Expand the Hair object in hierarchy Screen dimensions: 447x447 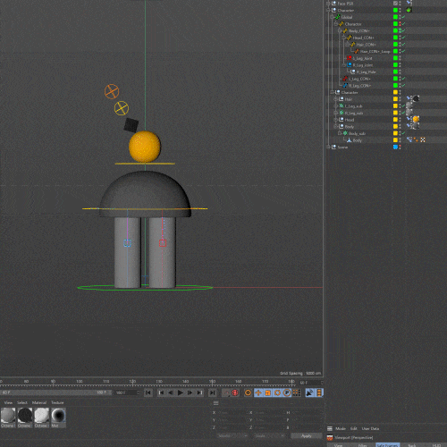click(x=336, y=99)
